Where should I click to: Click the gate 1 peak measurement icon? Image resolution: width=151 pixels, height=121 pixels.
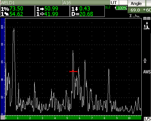tap(147, 26)
